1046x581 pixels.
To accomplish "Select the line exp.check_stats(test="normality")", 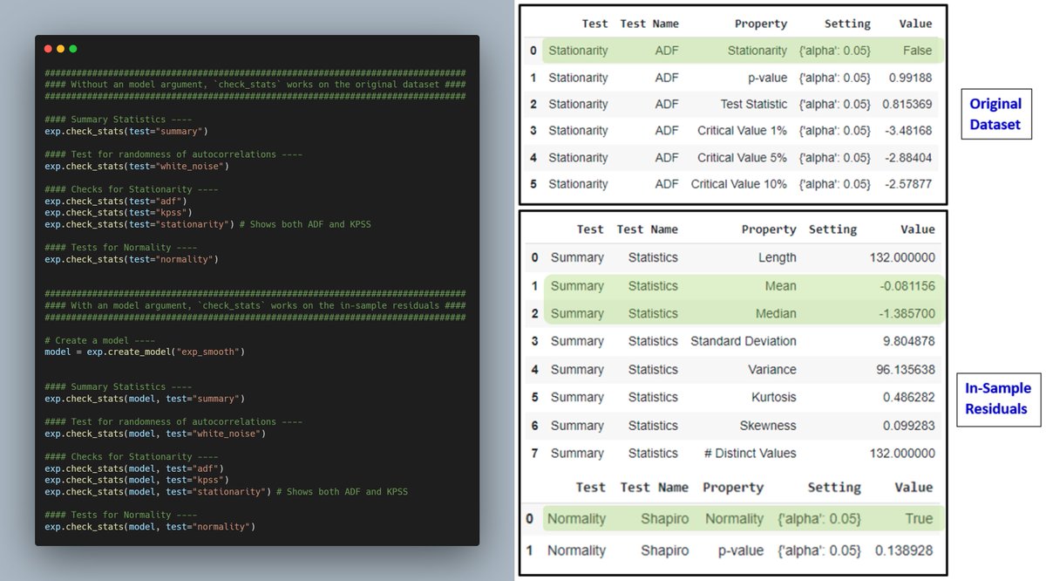I will (132, 259).
